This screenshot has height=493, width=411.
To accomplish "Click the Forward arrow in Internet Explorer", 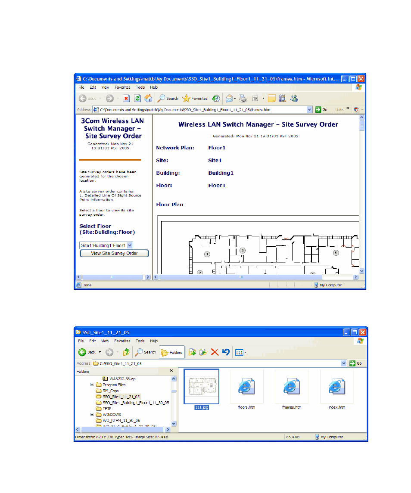I will click(109, 99).
